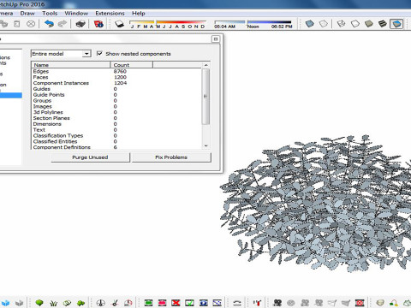411x308 pixels.
Task: Click the green bush icon in bottom toolbar
Action: click(39, 303)
